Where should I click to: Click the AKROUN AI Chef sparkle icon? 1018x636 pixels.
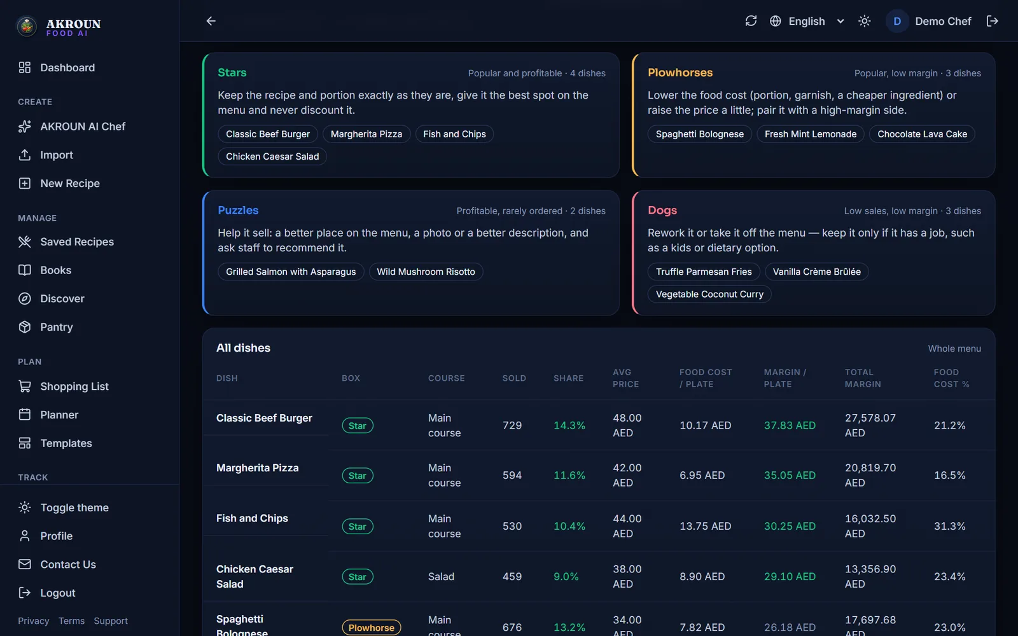[25, 127]
